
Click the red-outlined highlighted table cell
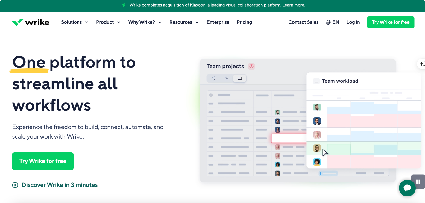(289, 138)
